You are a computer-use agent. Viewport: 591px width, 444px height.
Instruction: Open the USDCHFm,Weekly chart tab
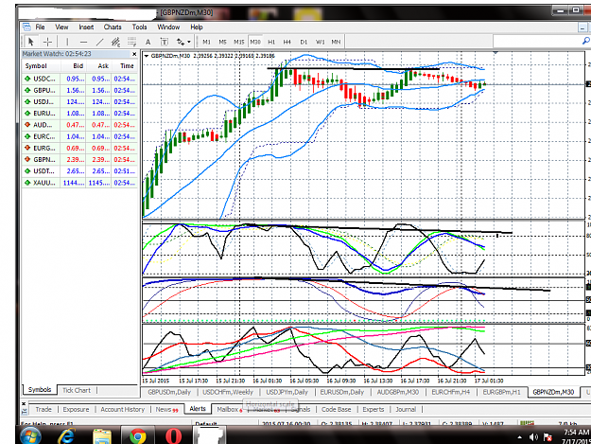(228, 392)
